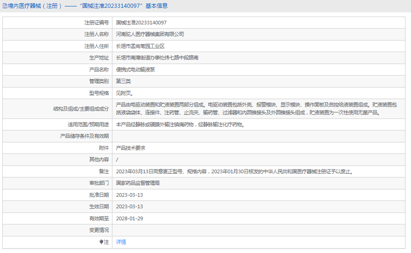The height and width of the screenshot is (253, 411).
Task: Click the 型号规格 label
Action: (99, 93)
